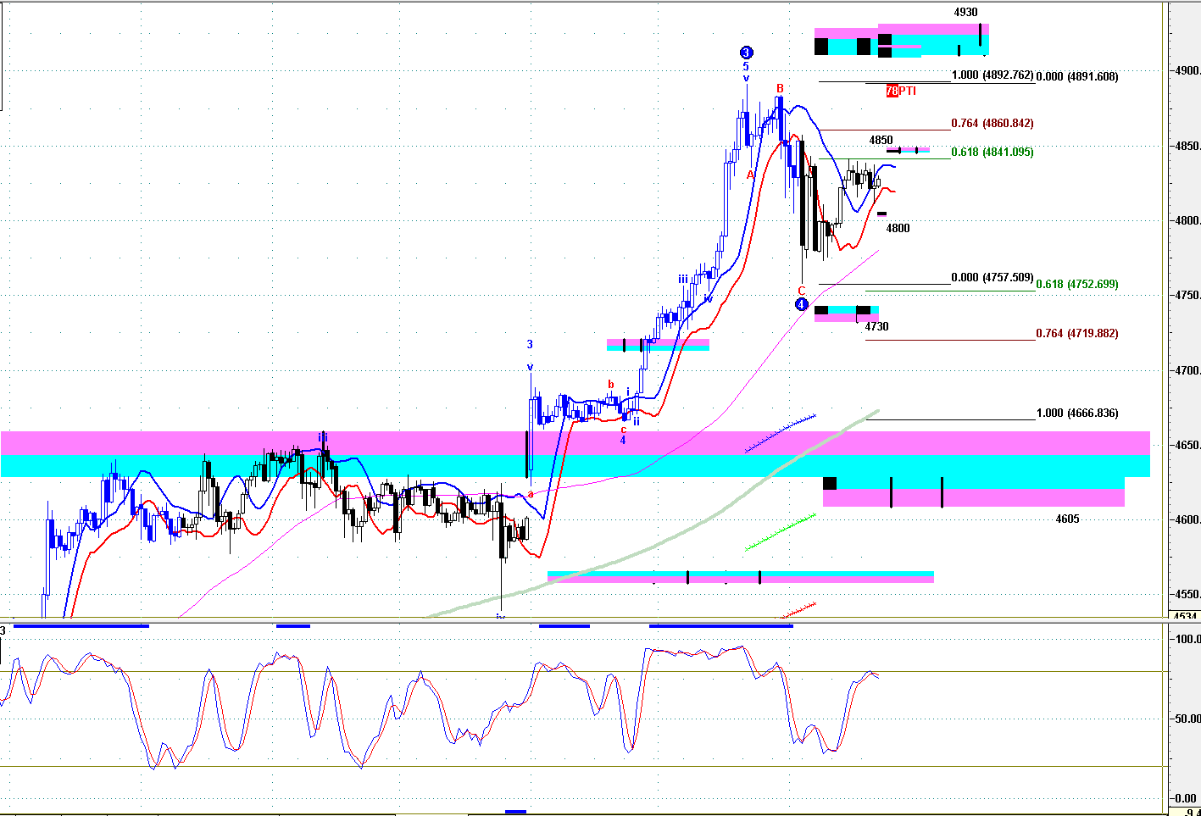The height and width of the screenshot is (816, 1201).
Task: Click the capital red 'C' wave label
Action: [802, 291]
